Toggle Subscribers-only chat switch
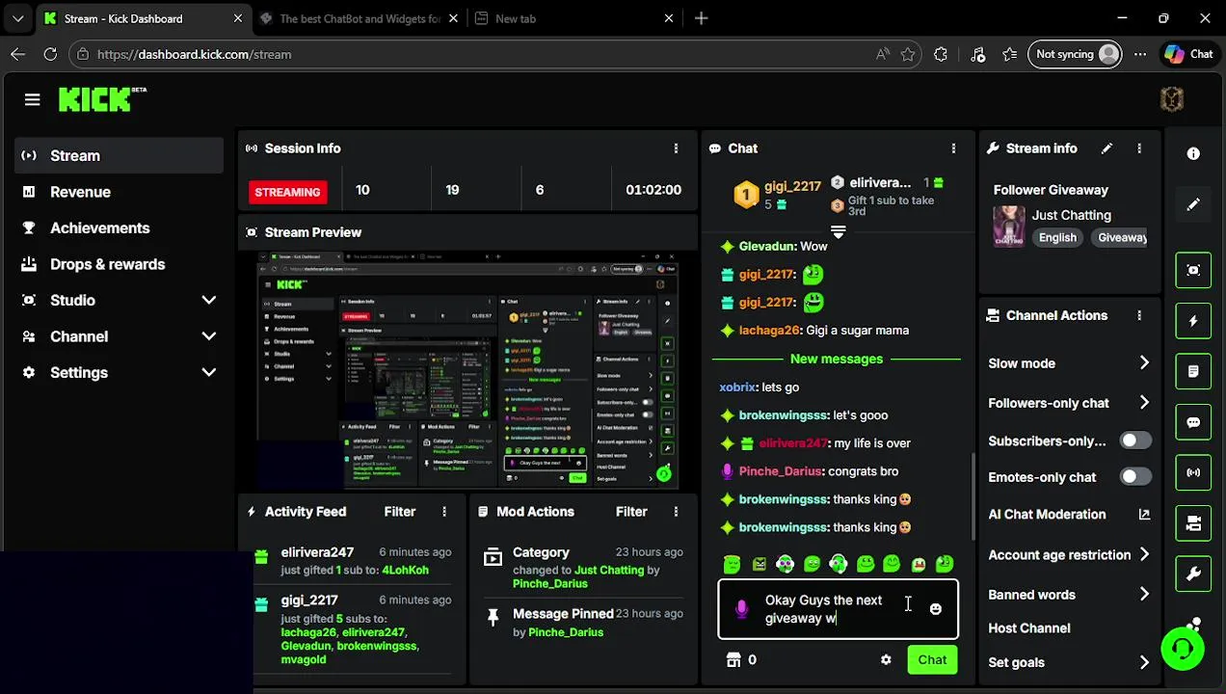Image resolution: width=1226 pixels, height=694 pixels. tap(1135, 440)
